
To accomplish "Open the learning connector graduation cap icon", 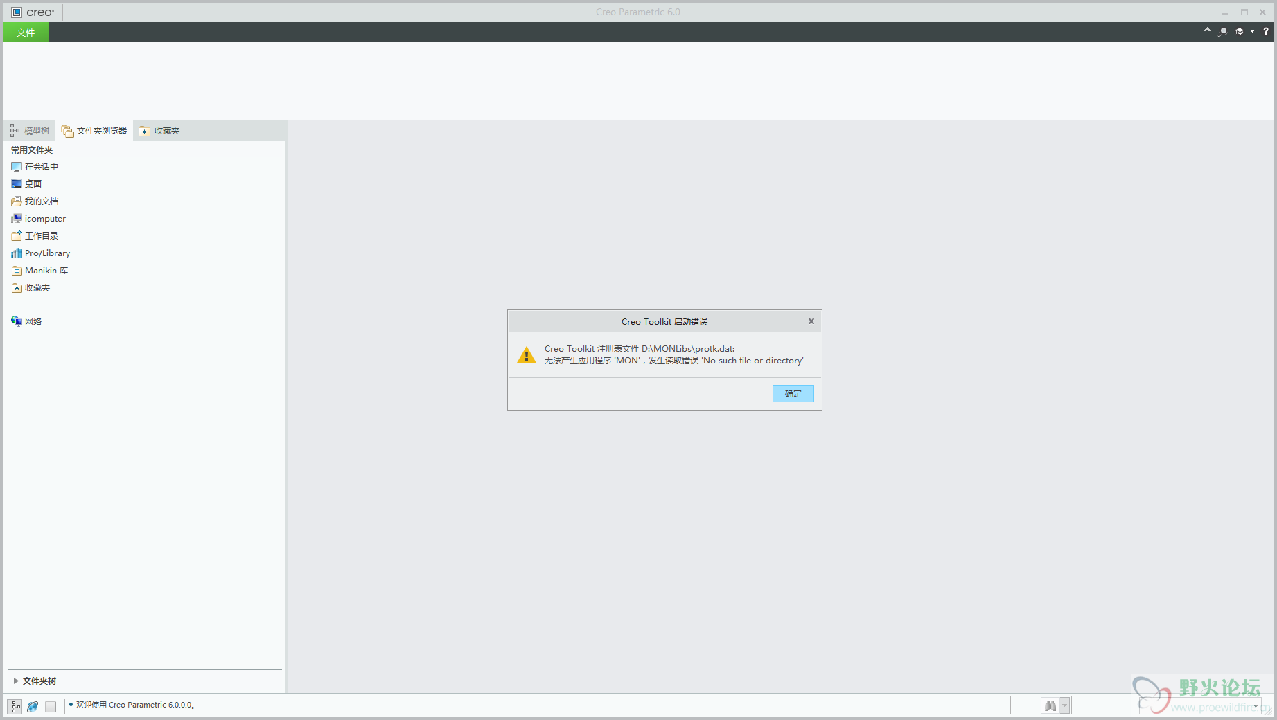I will 1240,31.
